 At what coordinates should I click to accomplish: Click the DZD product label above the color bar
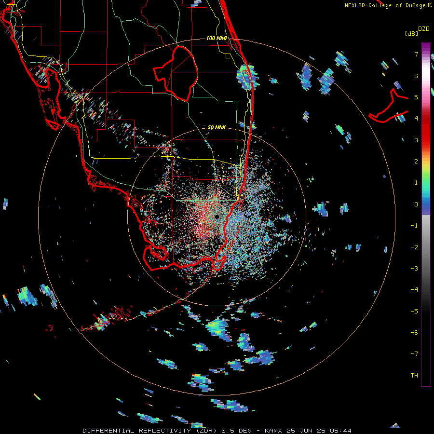[x=424, y=29]
